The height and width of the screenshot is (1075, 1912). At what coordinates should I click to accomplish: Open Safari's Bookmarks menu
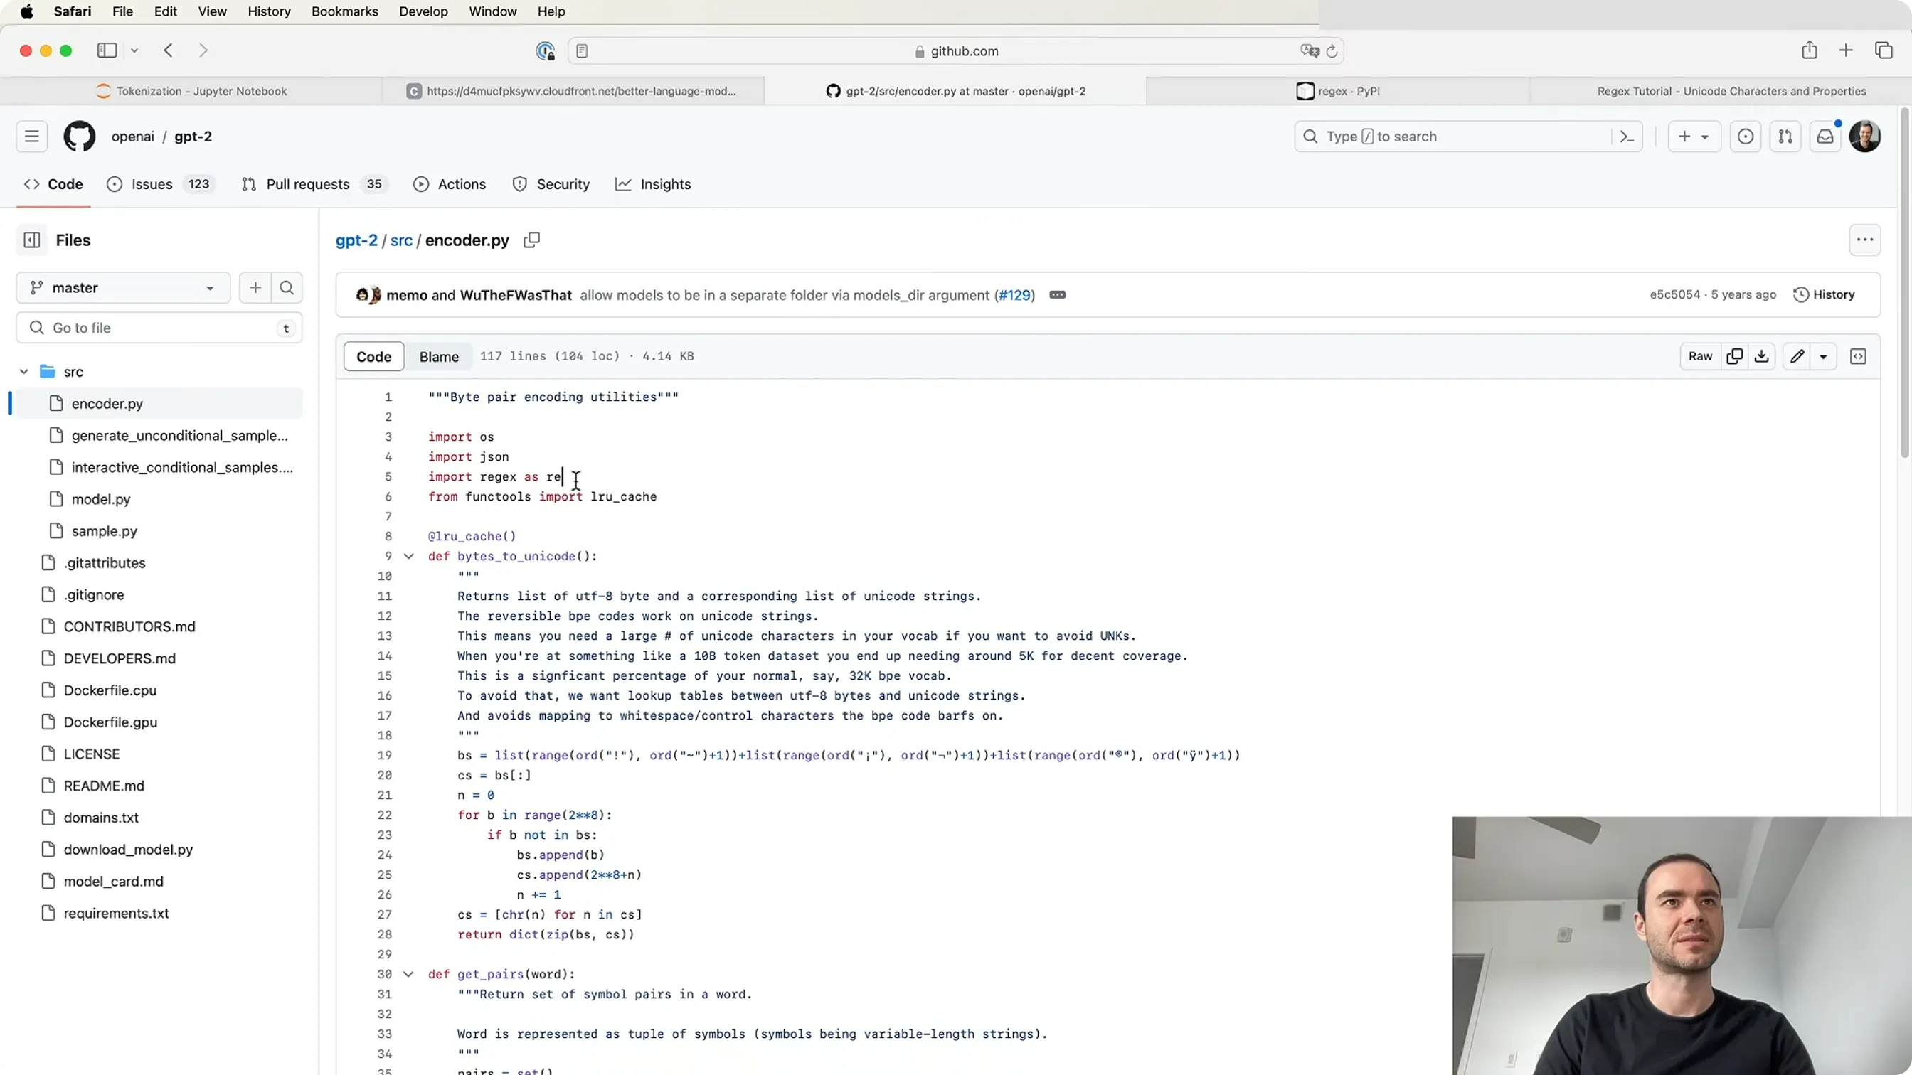344,11
